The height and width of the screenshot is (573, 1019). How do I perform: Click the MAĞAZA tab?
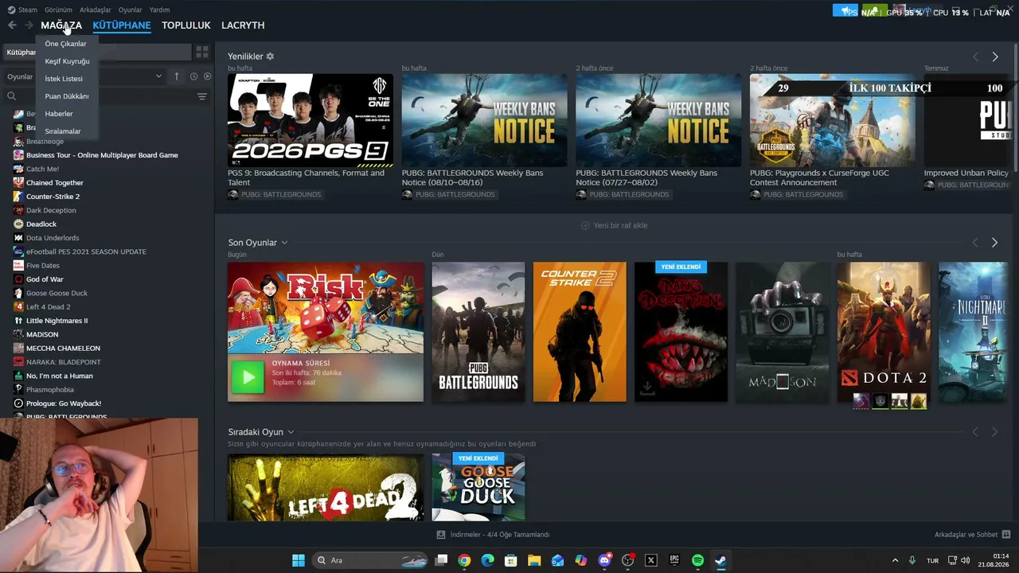point(61,25)
